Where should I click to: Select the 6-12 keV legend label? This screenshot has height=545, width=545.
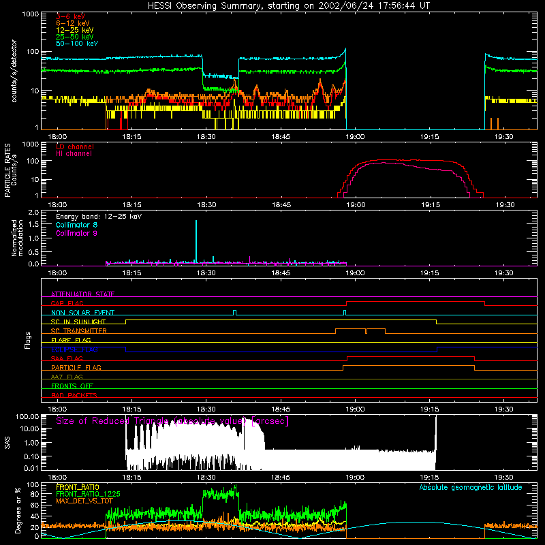point(73,23)
